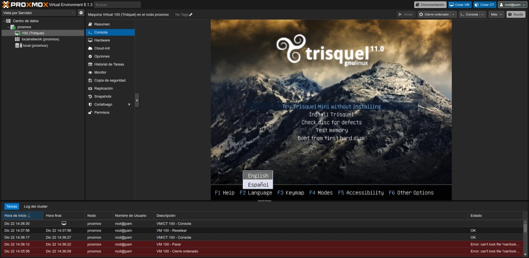Image resolution: width=529 pixels, height=258 pixels.
Task: Select Check disc for defects option
Action: tap(331, 122)
